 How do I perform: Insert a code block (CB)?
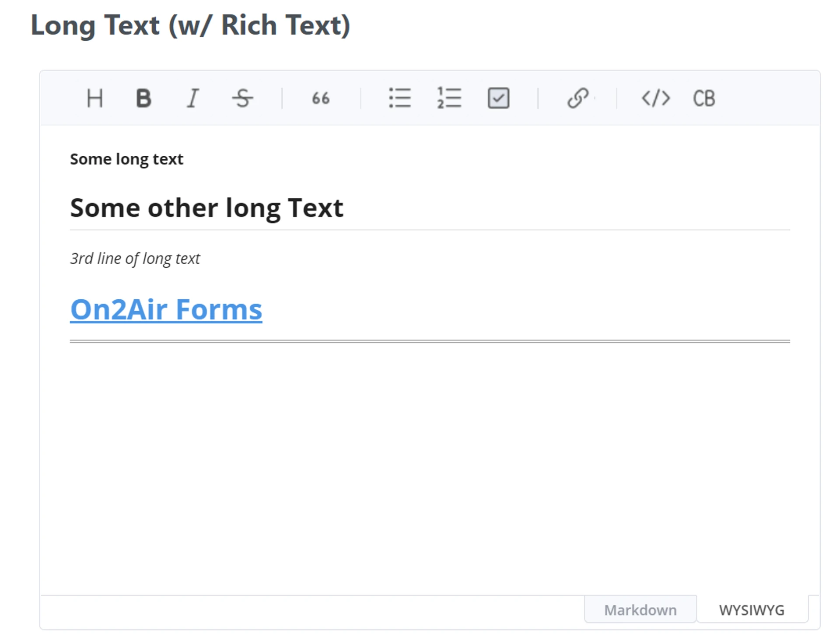click(704, 98)
